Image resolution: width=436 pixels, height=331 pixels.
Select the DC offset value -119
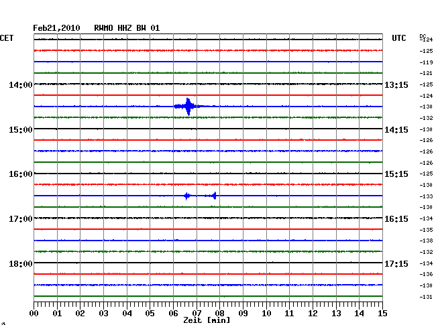(426, 62)
